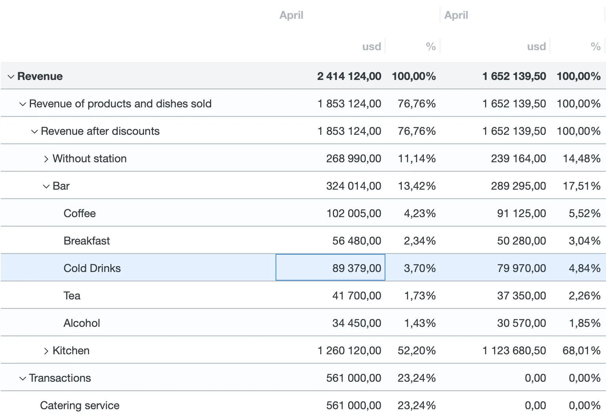The width and height of the screenshot is (606, 417).
Task: Click the highlighted 89 379,00 cell
Action: coord(330,268)
